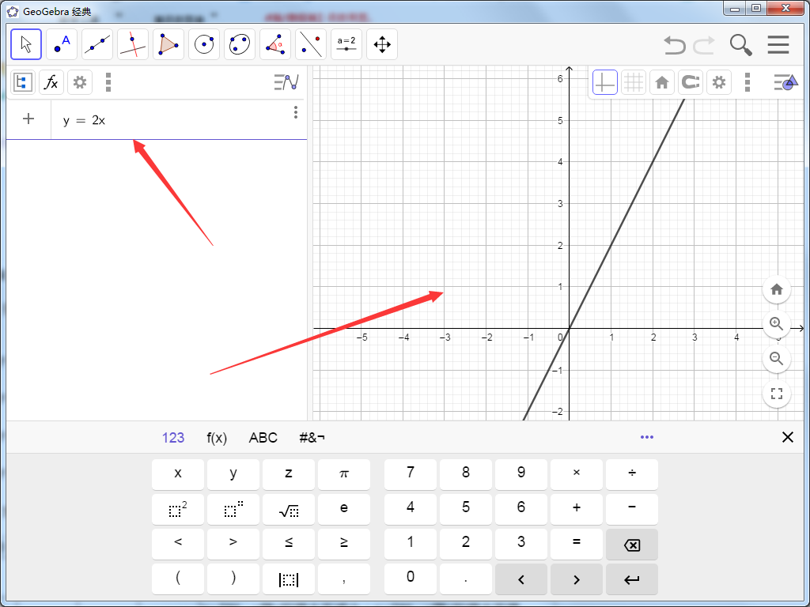Viewport: 810px width, 607px height.
Task: Open the main hamburger menu
Action: tap(778, 45)
